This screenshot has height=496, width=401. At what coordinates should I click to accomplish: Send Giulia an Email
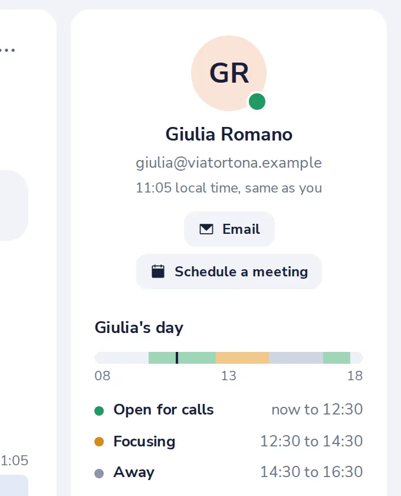point(229,229)
